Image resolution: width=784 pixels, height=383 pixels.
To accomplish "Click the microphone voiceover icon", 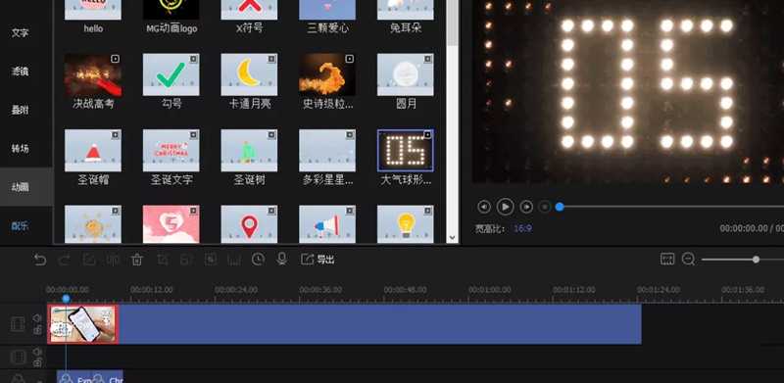I will tap(282, 259).
